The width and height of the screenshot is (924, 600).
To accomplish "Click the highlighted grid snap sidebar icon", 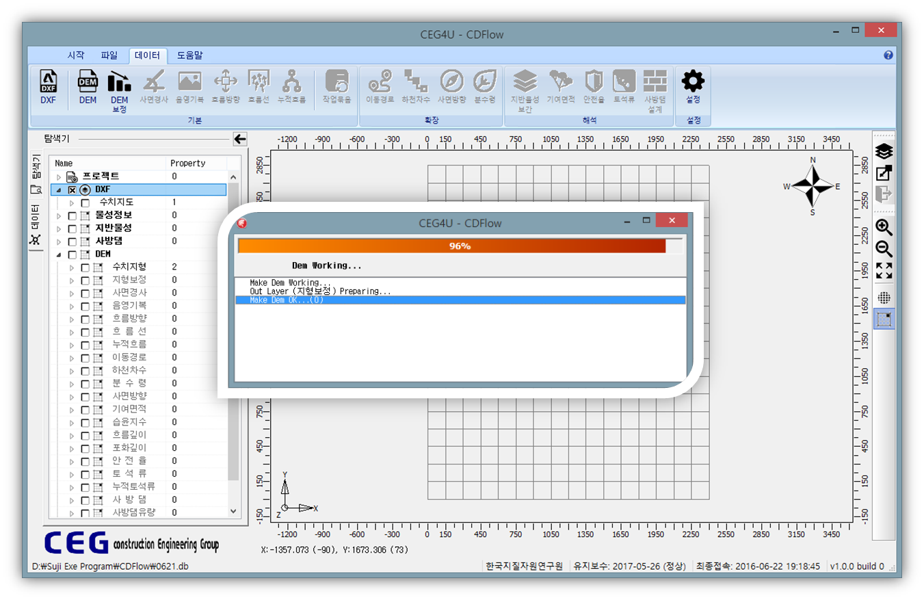I will point(884,319).
